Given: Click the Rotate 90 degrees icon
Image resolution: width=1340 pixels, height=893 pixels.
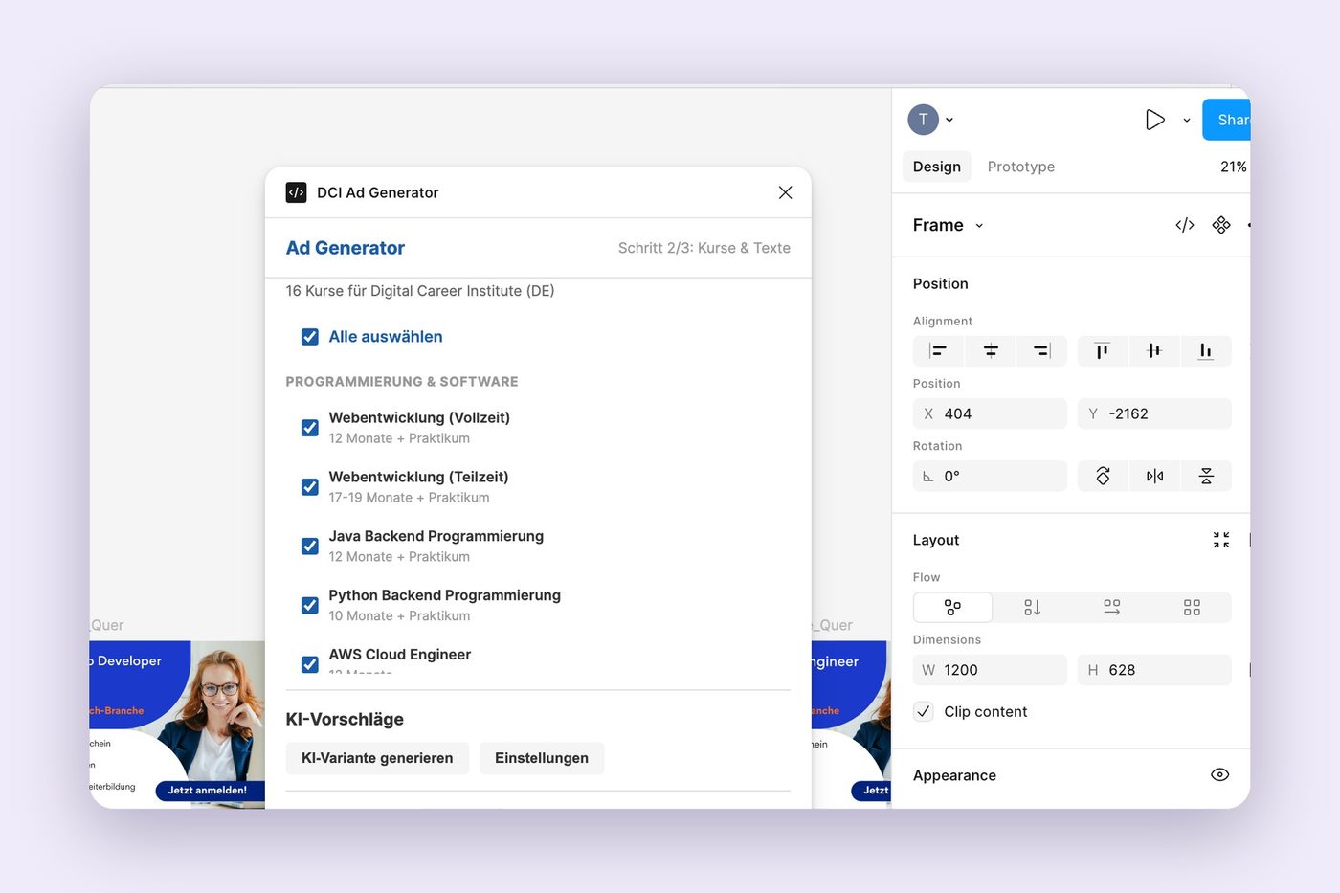Looking at the screenshot, I should click(x=1103, y=476).
